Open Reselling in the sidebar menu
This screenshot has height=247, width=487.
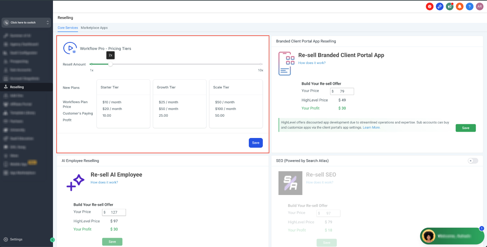tap(26, 87)
